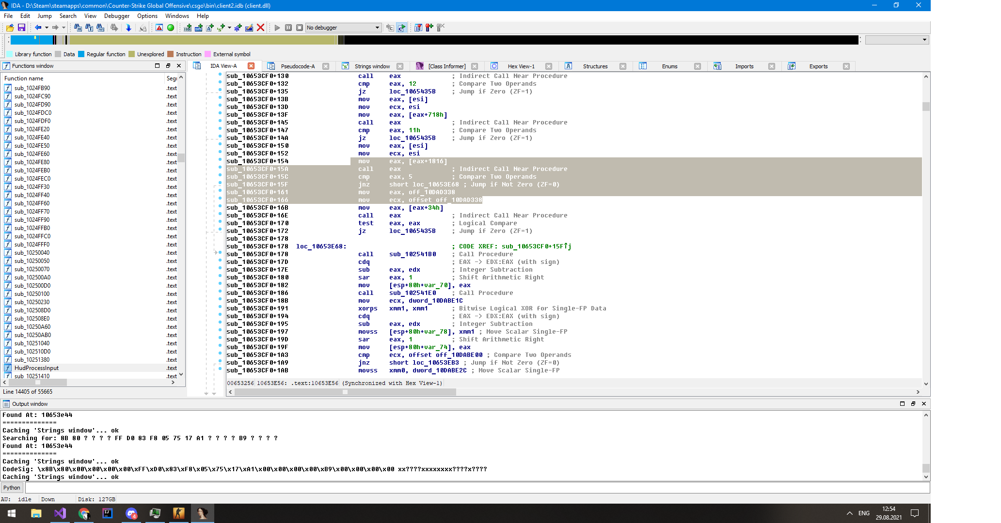Click the Open file toolbar icon
1001x523 pixels.
10,28
